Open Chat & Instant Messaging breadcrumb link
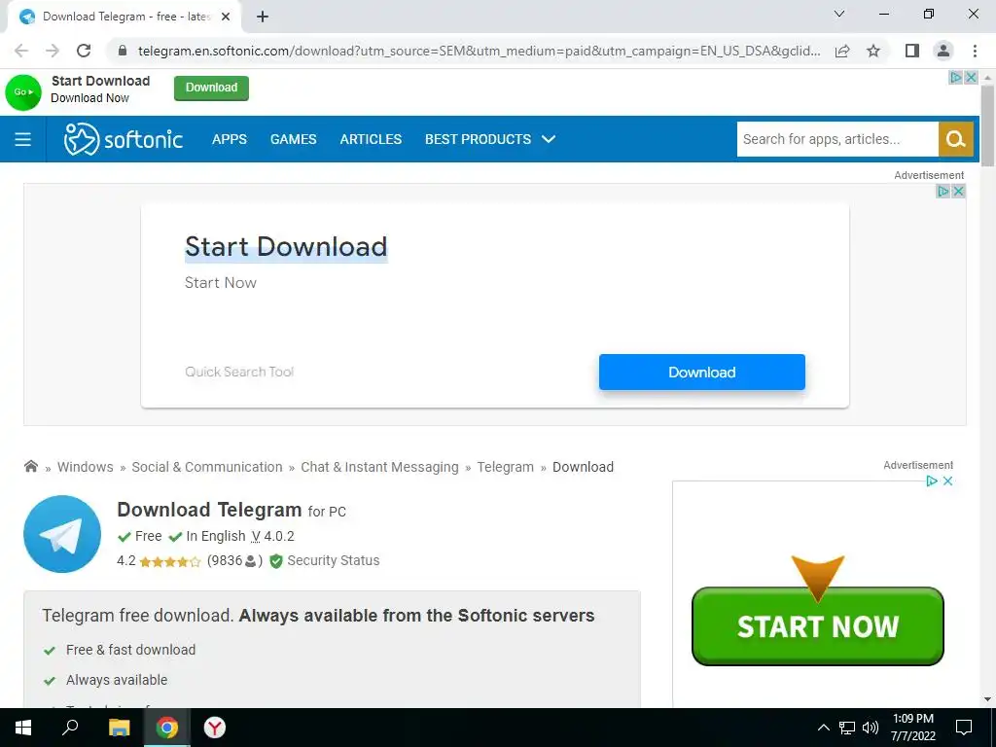The height and width of the screenshot is (747, 996). 379,467
